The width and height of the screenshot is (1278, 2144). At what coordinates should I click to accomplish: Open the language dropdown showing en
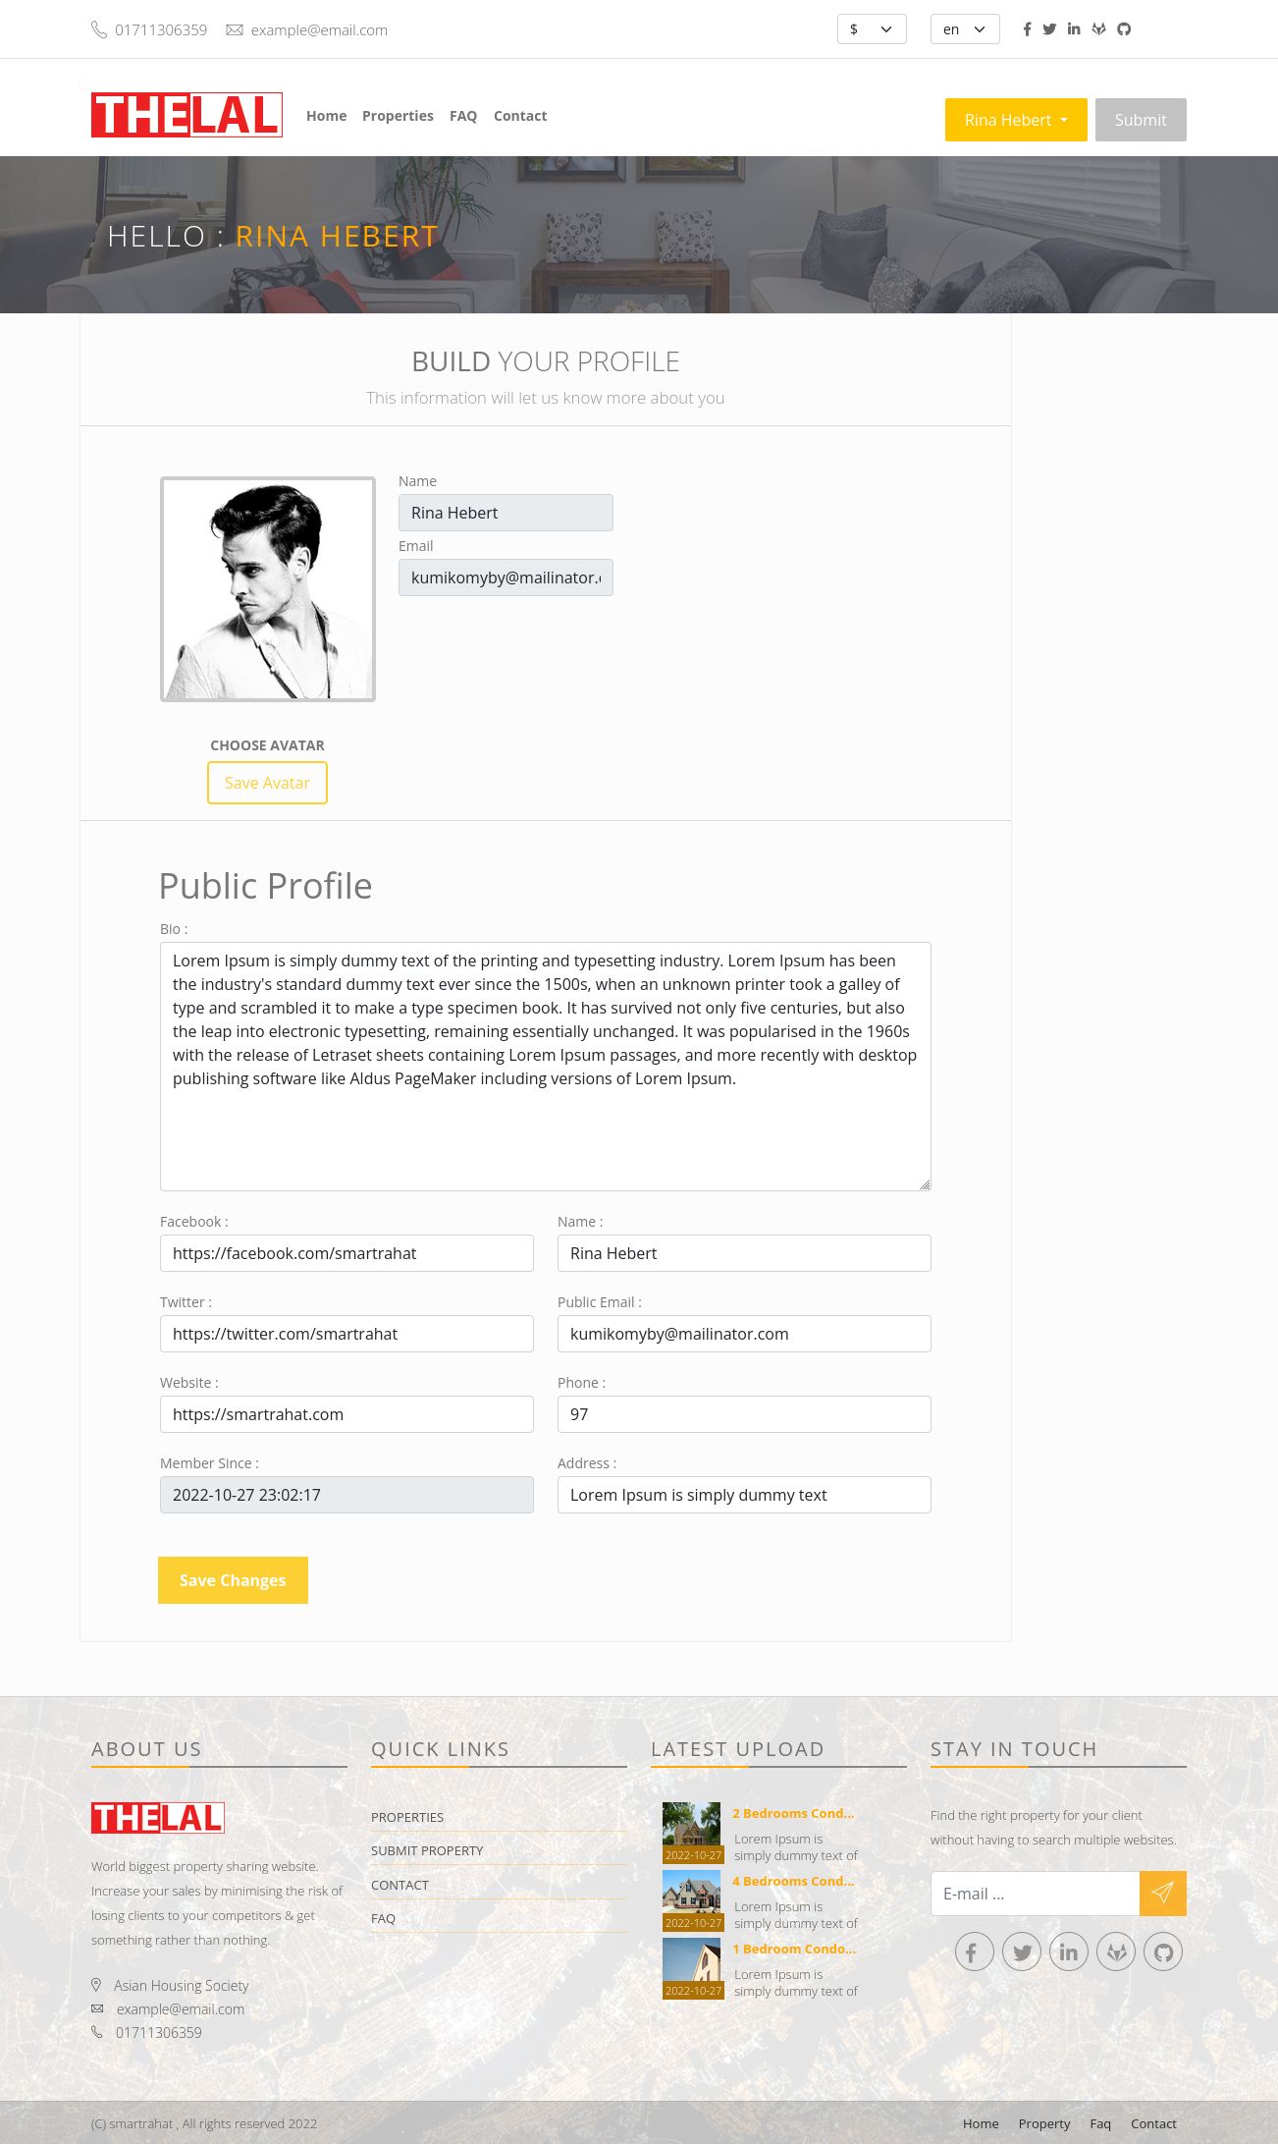pos(965,29)
